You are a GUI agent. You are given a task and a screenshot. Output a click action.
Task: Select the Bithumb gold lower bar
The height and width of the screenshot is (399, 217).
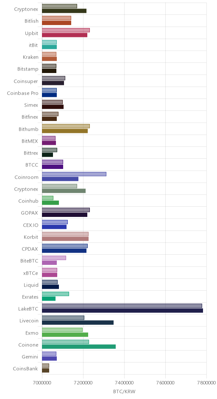(65, 131)
